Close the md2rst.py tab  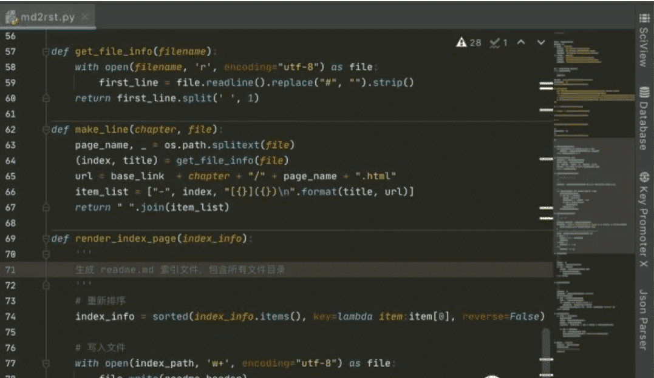[x=85, y=17]
